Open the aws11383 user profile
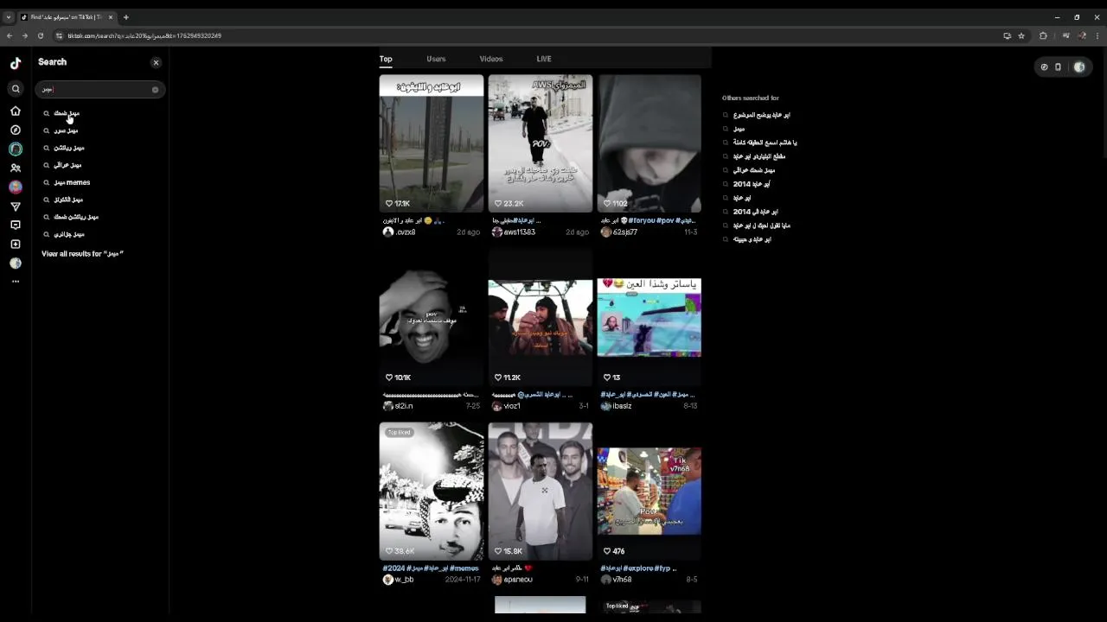This screenshot has width=1107, height=622. pyautogui.click(x=514, y=232)
